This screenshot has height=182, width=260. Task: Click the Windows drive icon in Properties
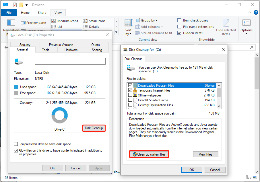click(18, 61)
